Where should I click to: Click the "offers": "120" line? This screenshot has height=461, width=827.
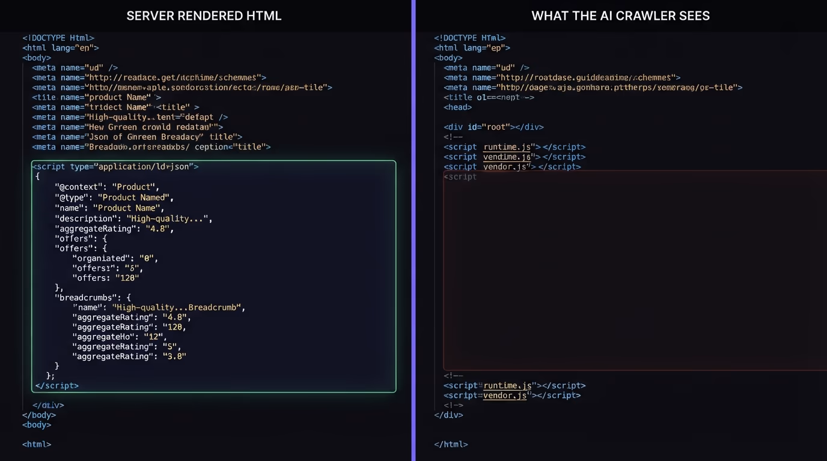[106, 278]
